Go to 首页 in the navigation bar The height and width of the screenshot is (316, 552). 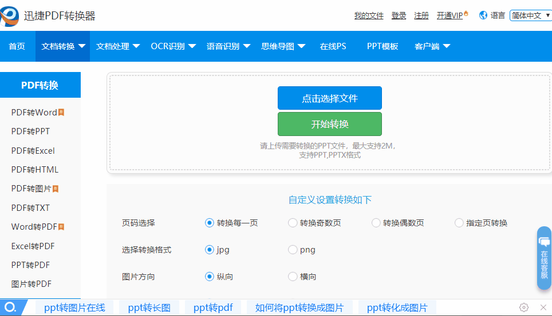[17, 46]
